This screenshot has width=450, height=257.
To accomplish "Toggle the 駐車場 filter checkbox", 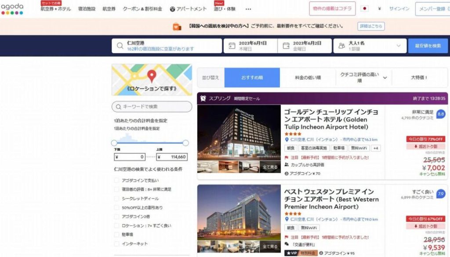I will [x=116, y=235].
